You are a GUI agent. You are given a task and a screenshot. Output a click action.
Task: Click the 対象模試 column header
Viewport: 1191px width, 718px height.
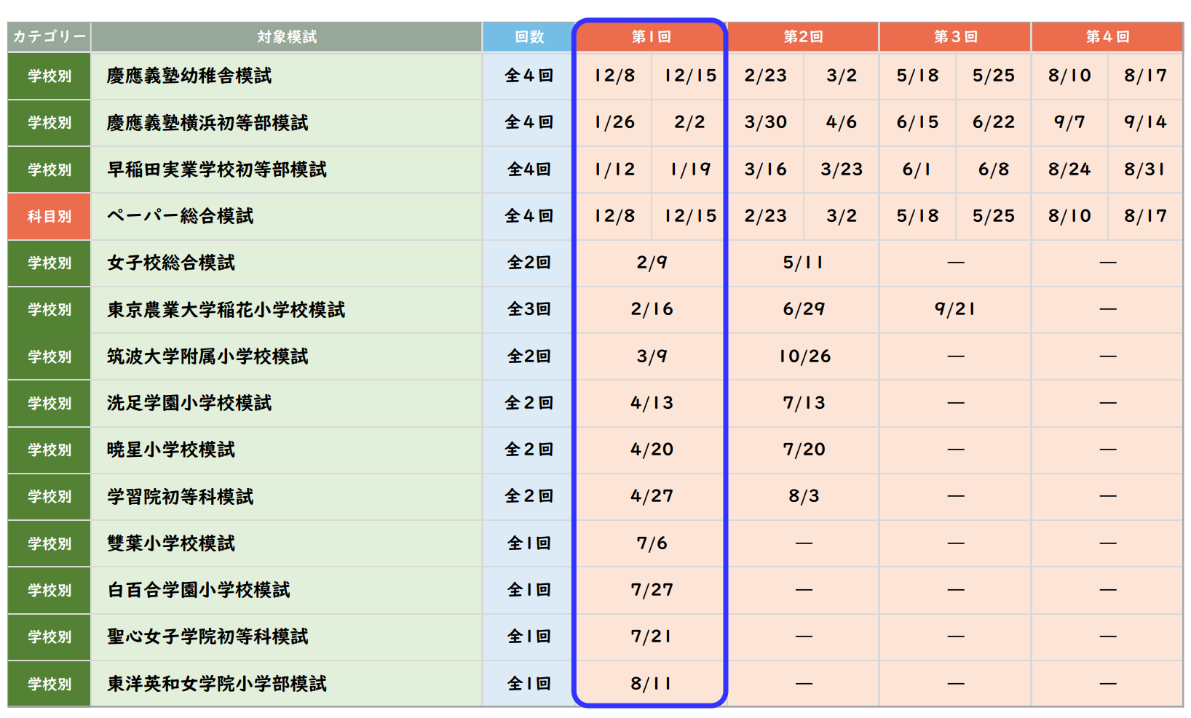pos(287,36)
